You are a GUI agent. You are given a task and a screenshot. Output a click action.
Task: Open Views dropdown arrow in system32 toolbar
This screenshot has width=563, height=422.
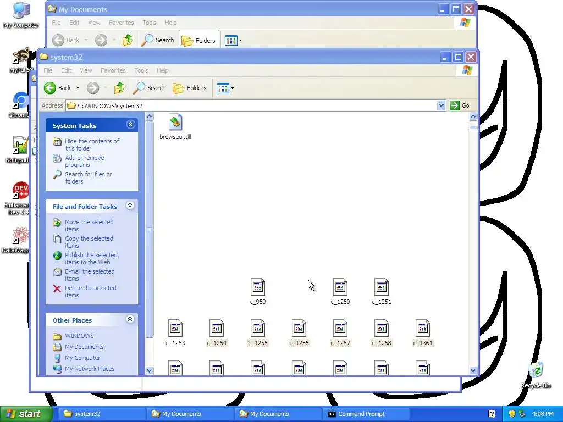(233, 88)
